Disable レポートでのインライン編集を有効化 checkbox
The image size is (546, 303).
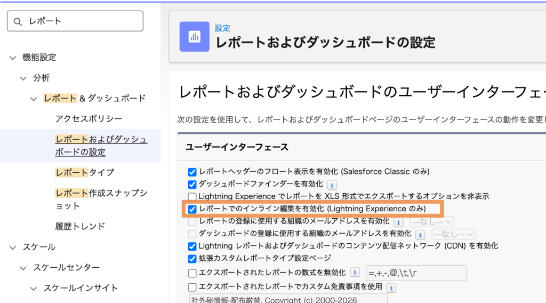(x=192, y=209)
